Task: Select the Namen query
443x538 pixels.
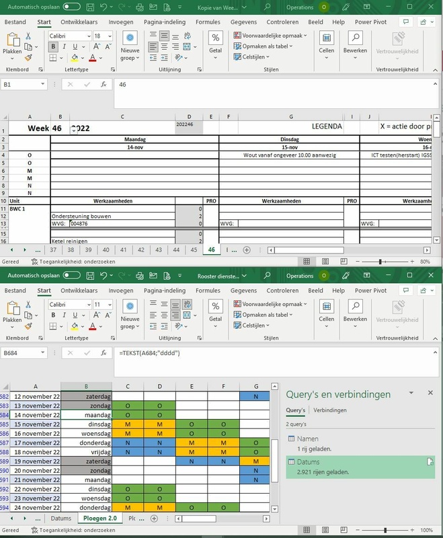Action: 360,444
